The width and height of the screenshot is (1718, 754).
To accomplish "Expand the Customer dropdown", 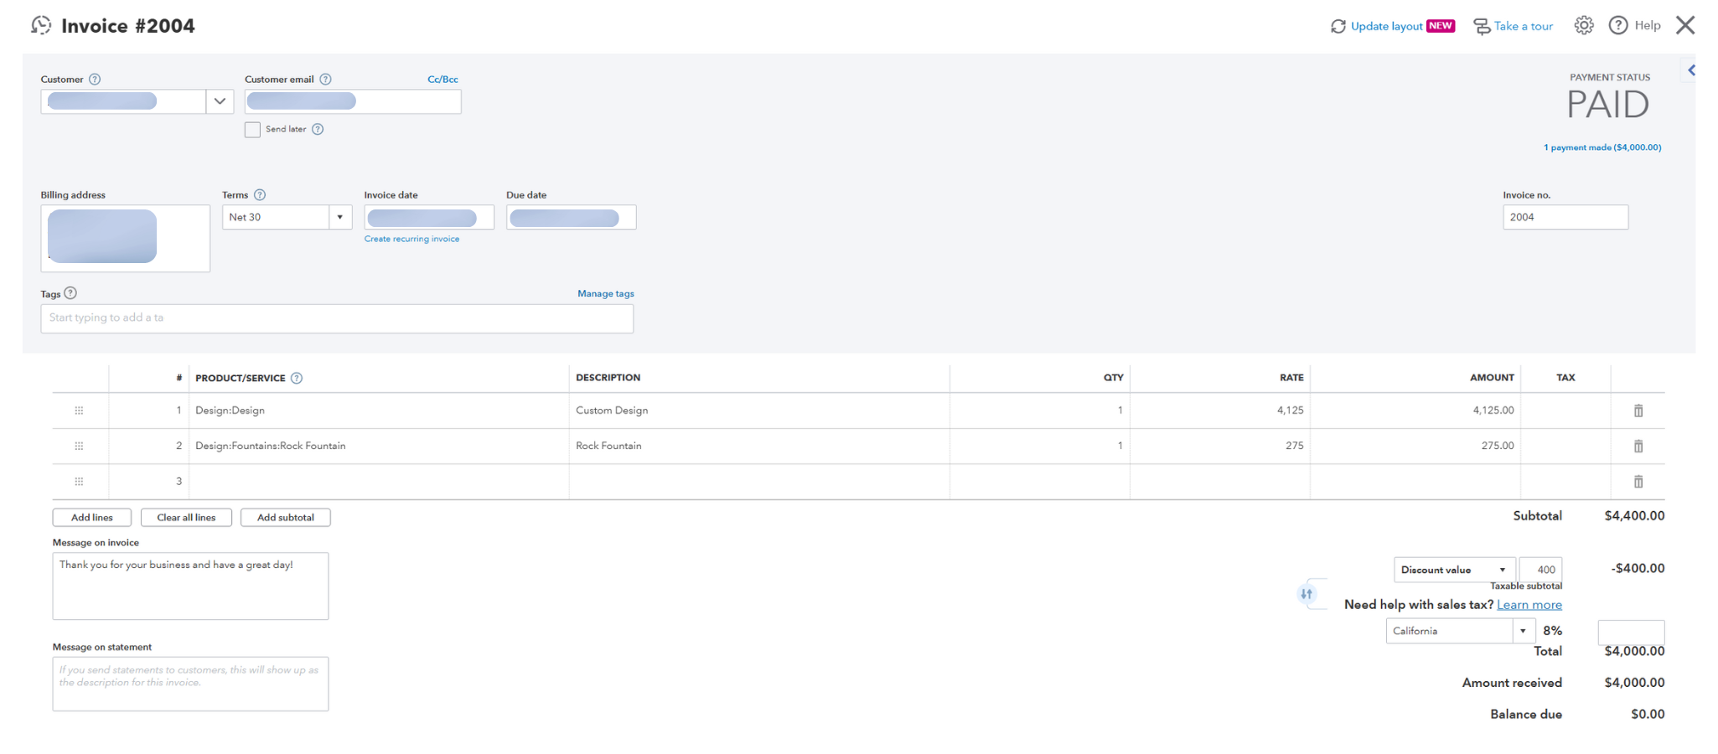I will 220,101.
